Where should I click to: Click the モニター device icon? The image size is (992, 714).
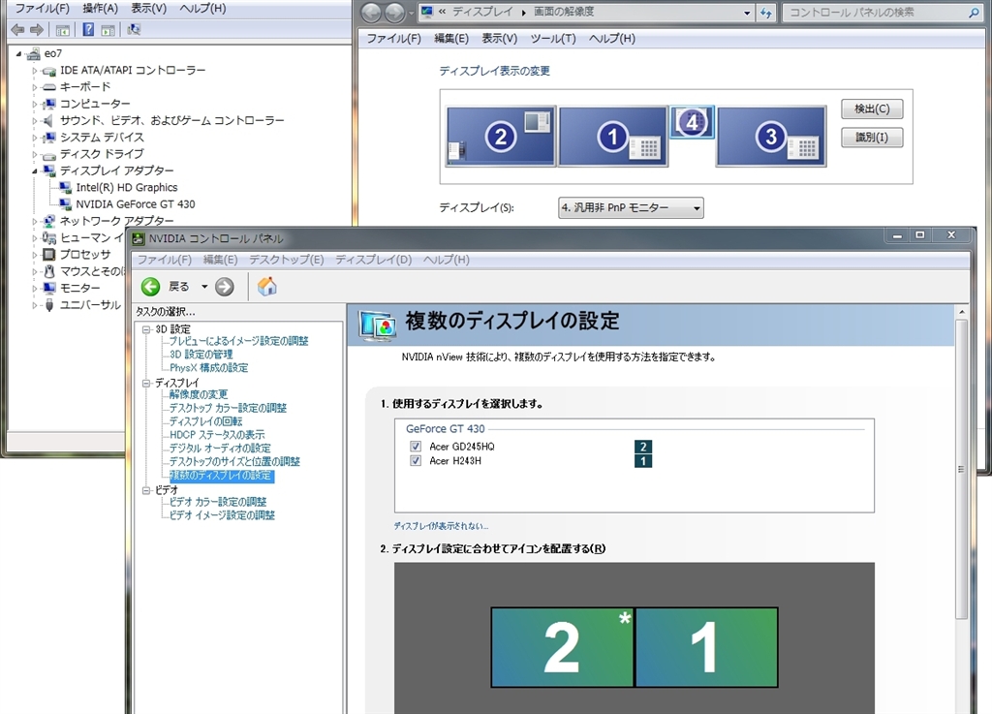click(49, 288)
